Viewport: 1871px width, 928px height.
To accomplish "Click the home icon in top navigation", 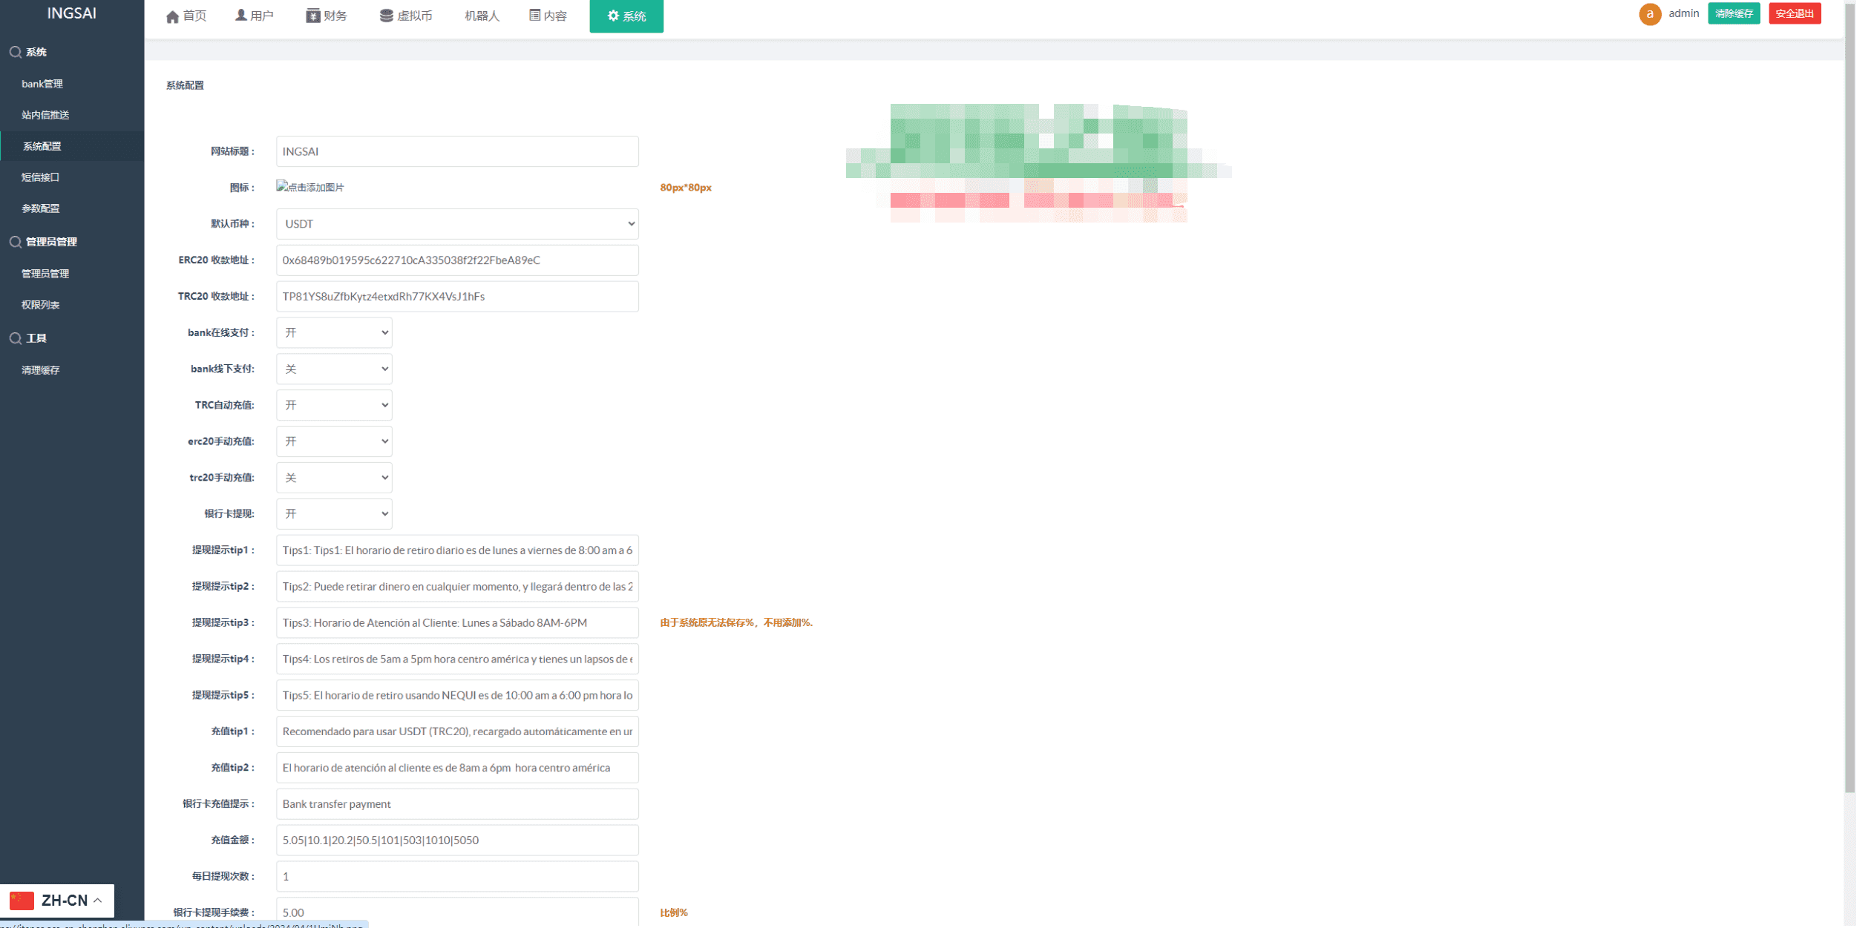I will pos(172,16).
